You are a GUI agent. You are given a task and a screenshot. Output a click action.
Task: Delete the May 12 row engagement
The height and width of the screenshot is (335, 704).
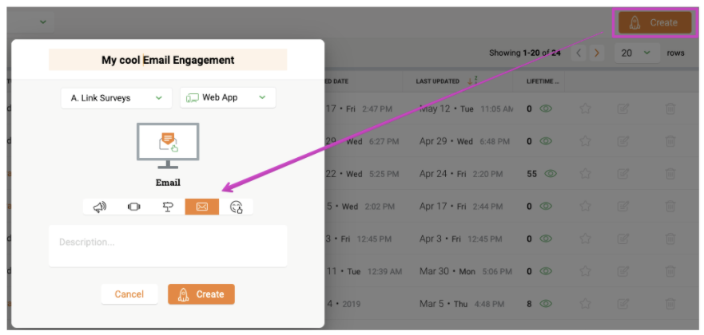coord(670,108)
